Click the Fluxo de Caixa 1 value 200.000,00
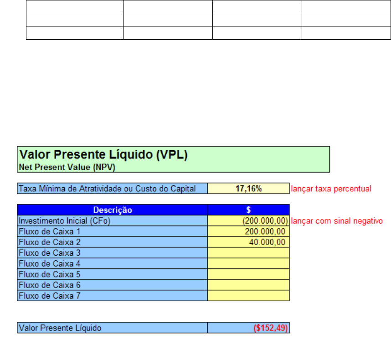 [x=248, y=231]
